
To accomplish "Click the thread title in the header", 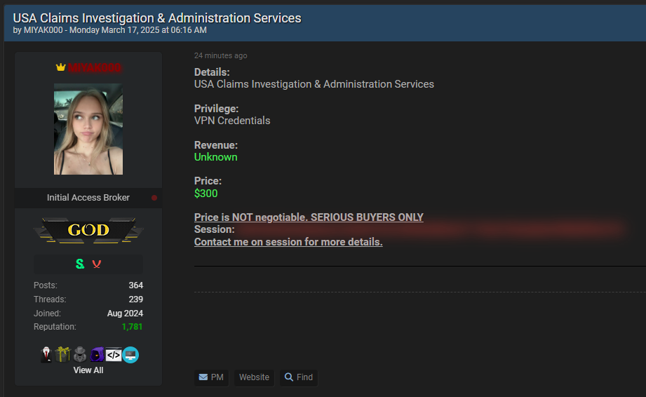I will click(x=157, y=18).
